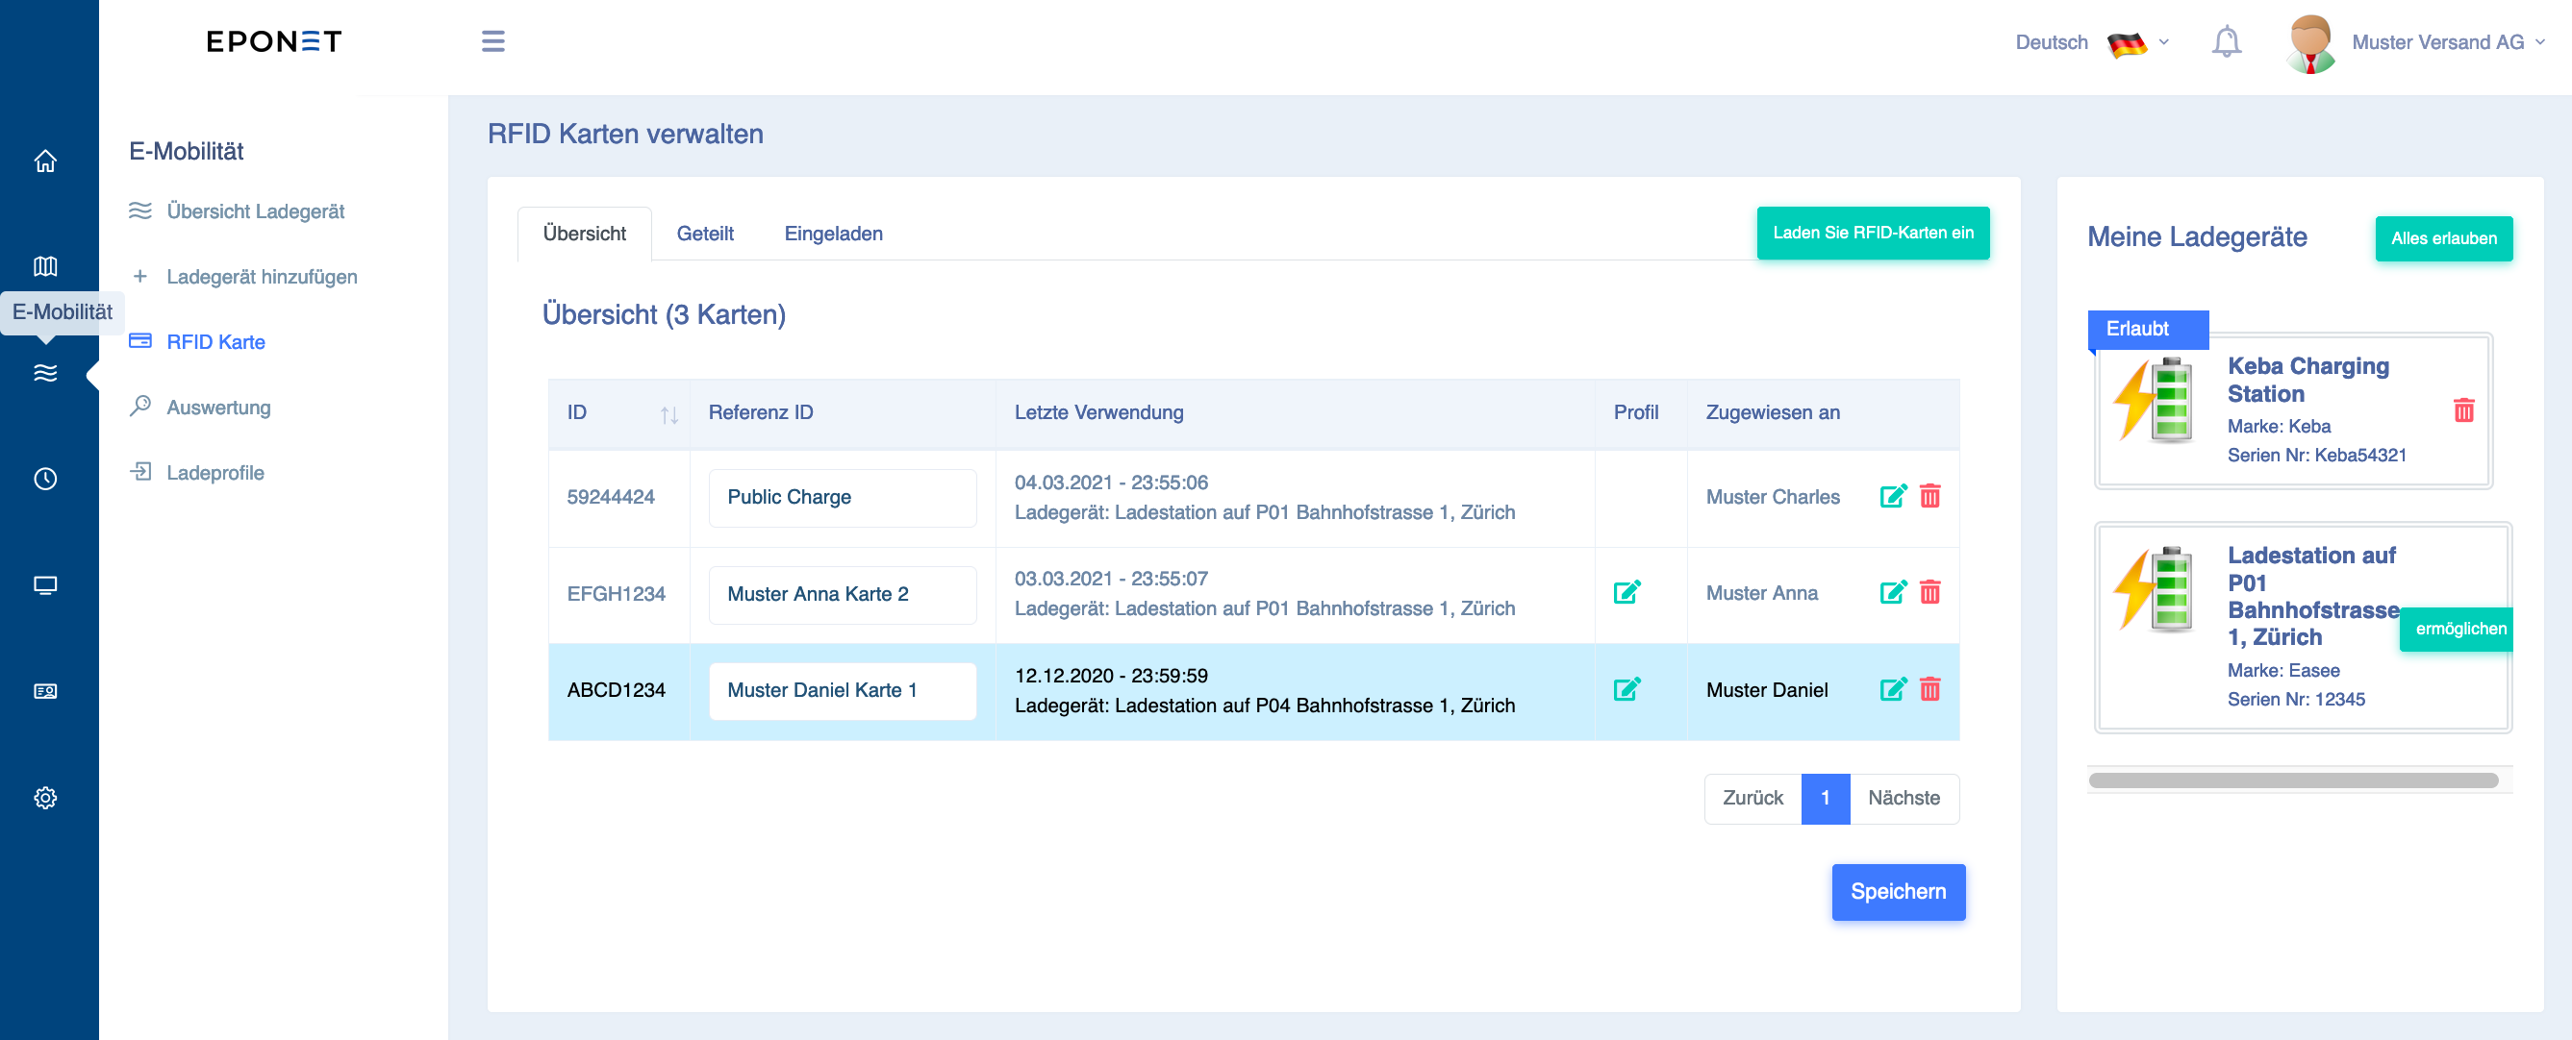Edit the assignment for Muster Daniel
The height and width of the screenshot is (1040, 2572).
click(1893, 688)
